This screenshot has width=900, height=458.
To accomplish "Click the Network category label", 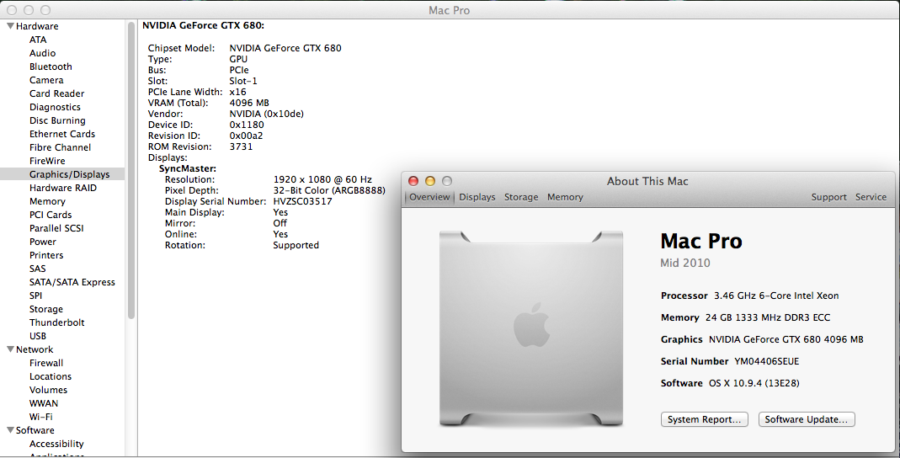I will pyautogui.click(x=35, y=349).
